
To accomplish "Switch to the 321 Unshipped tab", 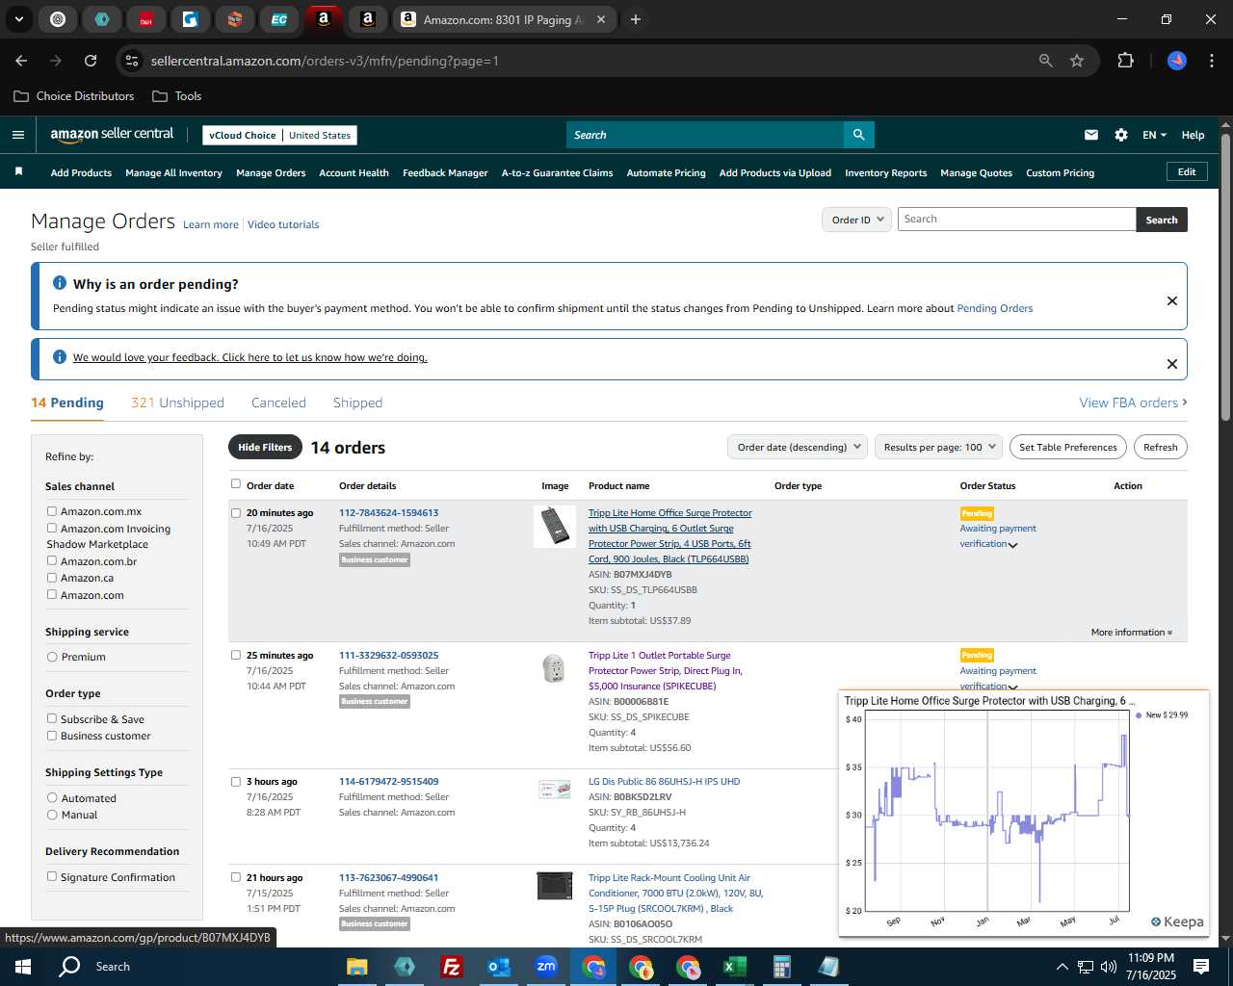I will coord(177,402).
